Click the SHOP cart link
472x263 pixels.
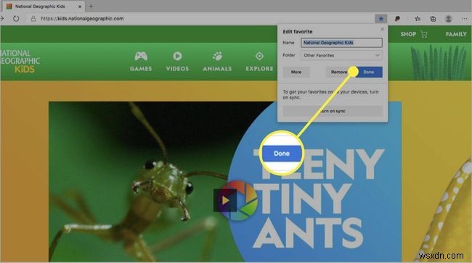pyautogui.click(x=414, y=34)
